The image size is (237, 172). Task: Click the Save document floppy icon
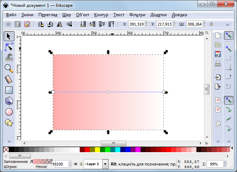(x=218, y=54)
